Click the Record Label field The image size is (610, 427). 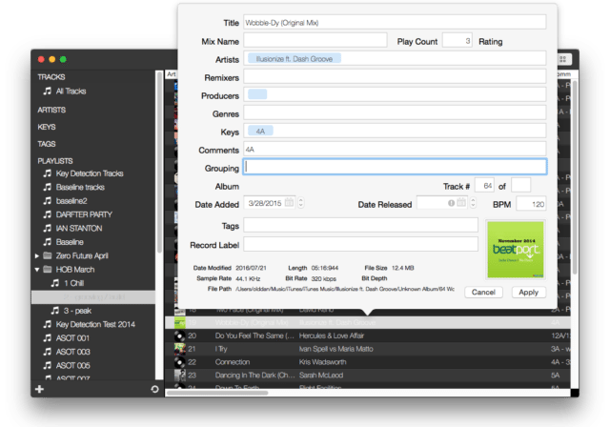coord(360,244)
